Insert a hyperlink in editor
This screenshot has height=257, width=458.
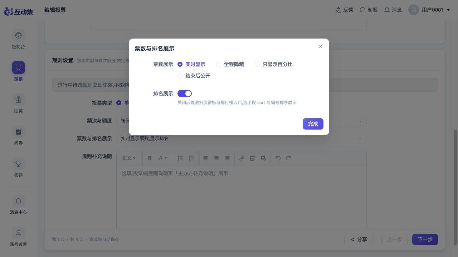(242, 158)
